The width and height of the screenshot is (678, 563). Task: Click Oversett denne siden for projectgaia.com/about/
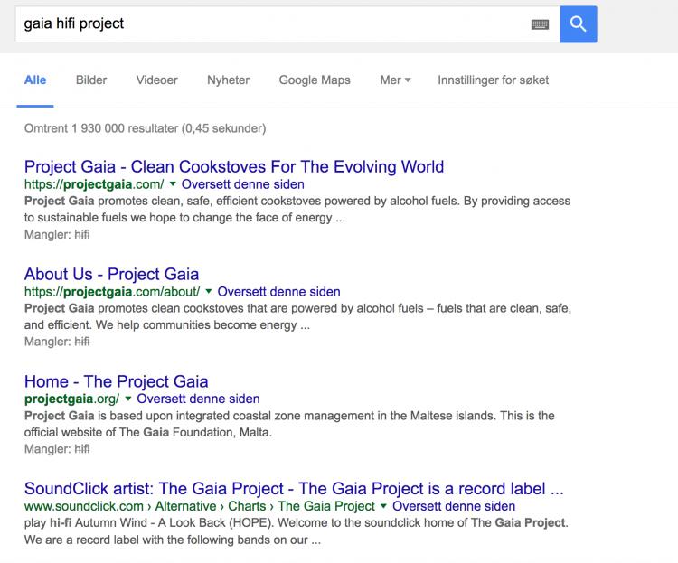(x=279, y=292)
